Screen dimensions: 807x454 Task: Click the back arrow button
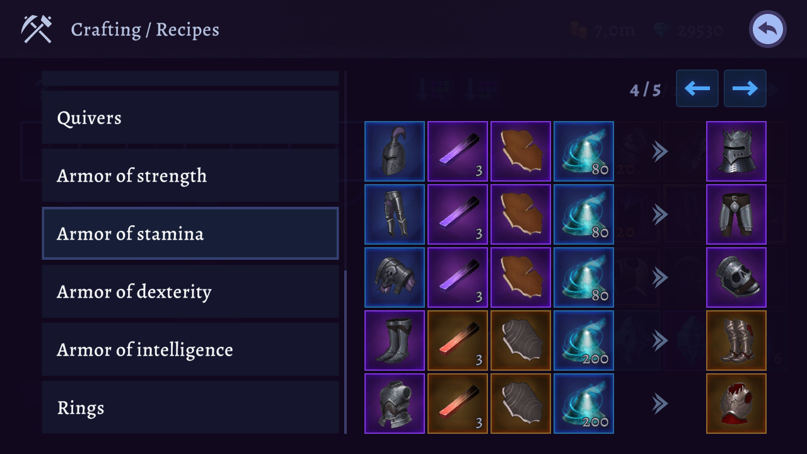pos(767,29)
